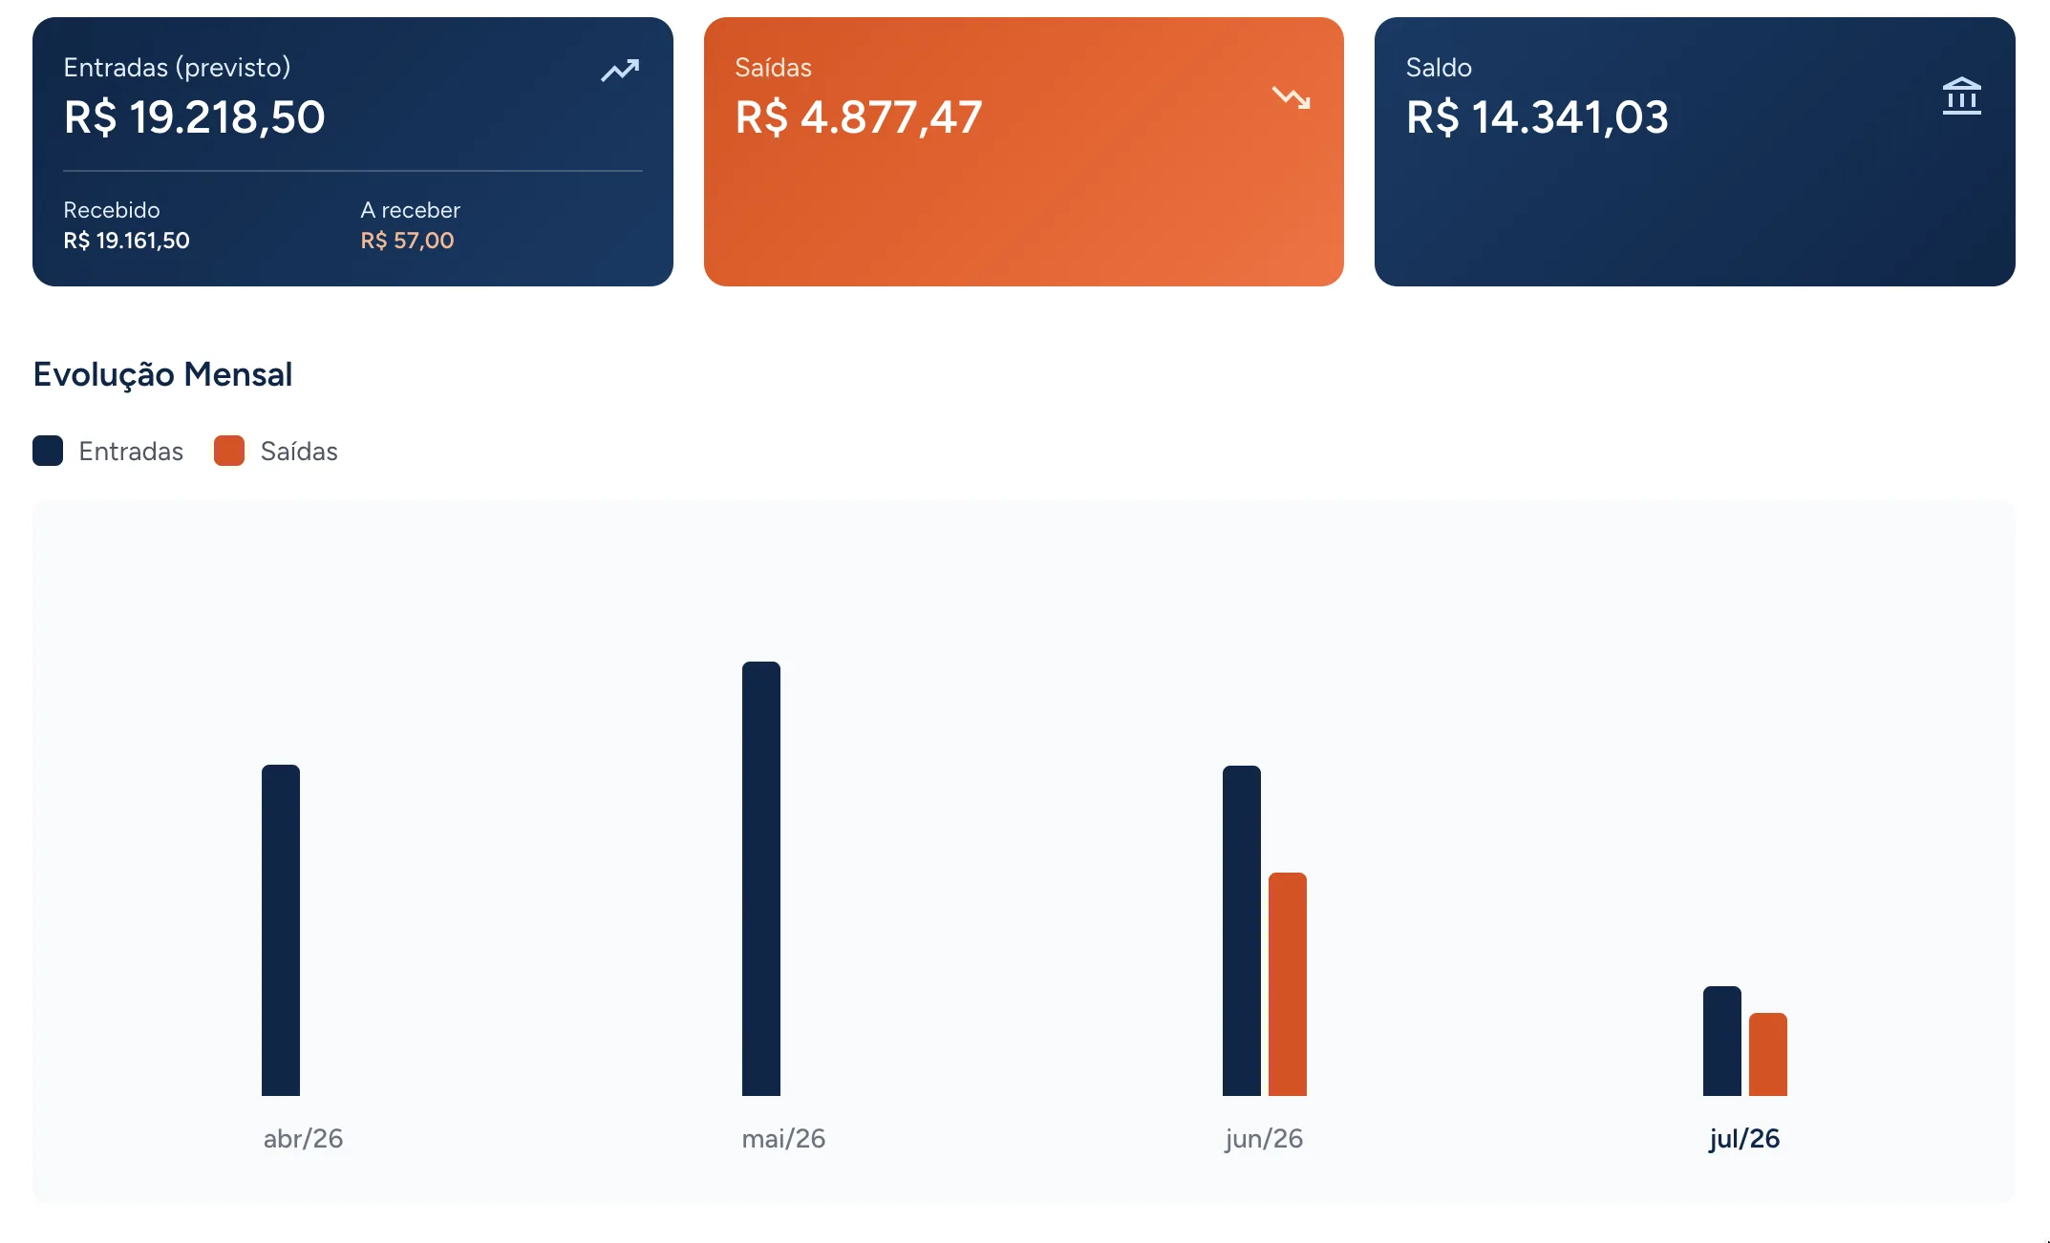Select the jun/26 month label
This screenshot has width=2050, height=1243.
(x=1264, y=1138)
